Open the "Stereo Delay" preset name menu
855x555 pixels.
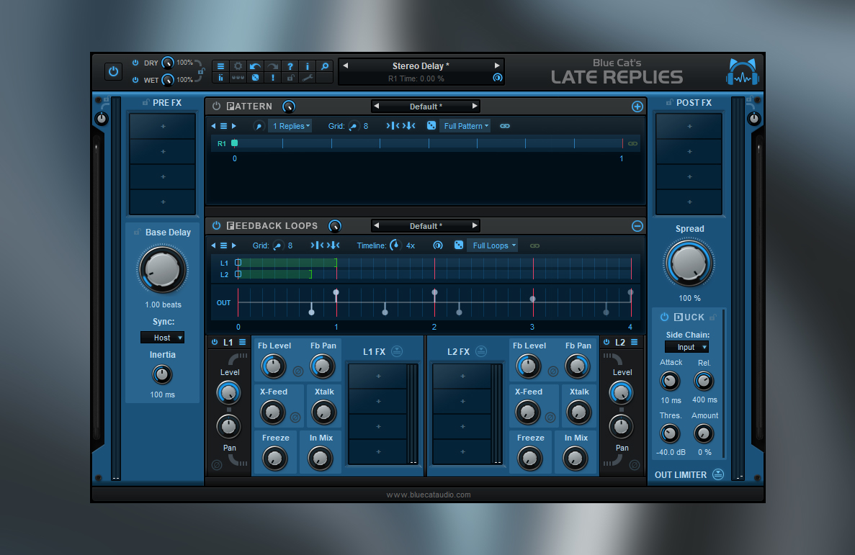[421, 66]
